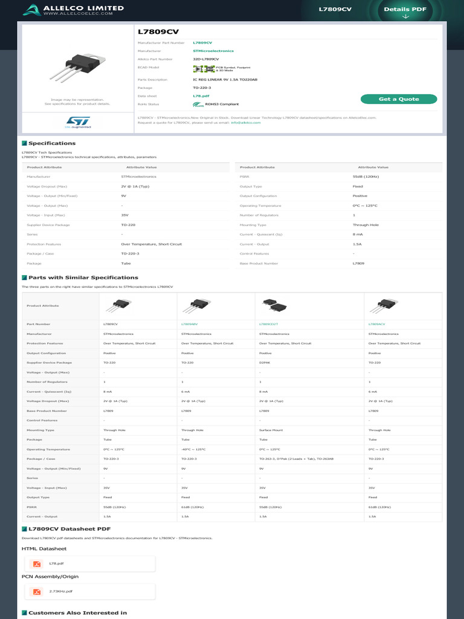Open the L7809ABV thumbnail image
The image size is (464, 619).
(x=197, y=306)
